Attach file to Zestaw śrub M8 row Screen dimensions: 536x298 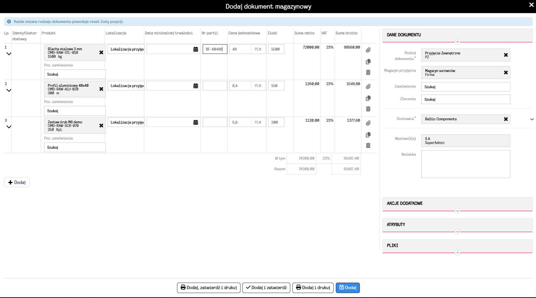click(368, 123)
